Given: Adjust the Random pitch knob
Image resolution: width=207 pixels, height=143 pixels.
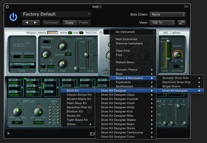Looking at the screenshot, I should pos(46,54).
